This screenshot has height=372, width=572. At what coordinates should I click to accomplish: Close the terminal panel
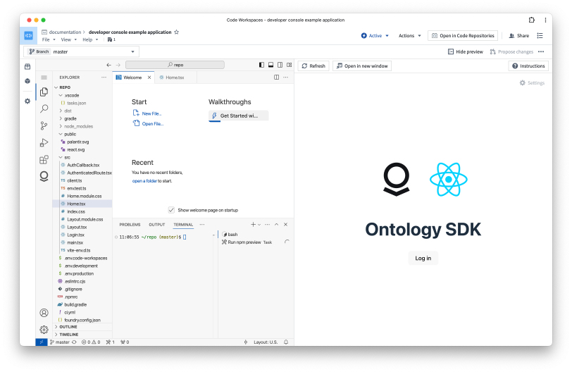[285, 225]
